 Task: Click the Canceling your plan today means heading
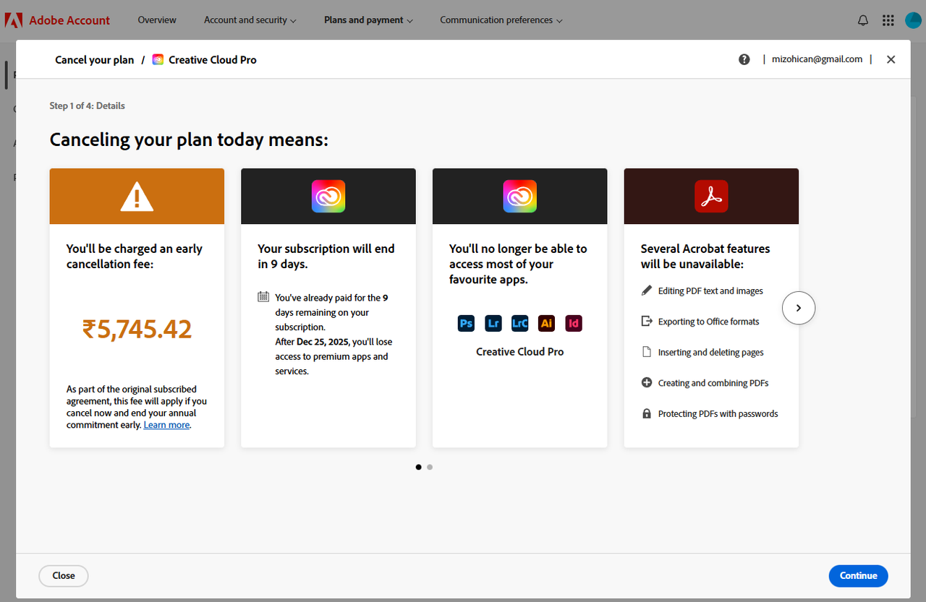[189, 139]
